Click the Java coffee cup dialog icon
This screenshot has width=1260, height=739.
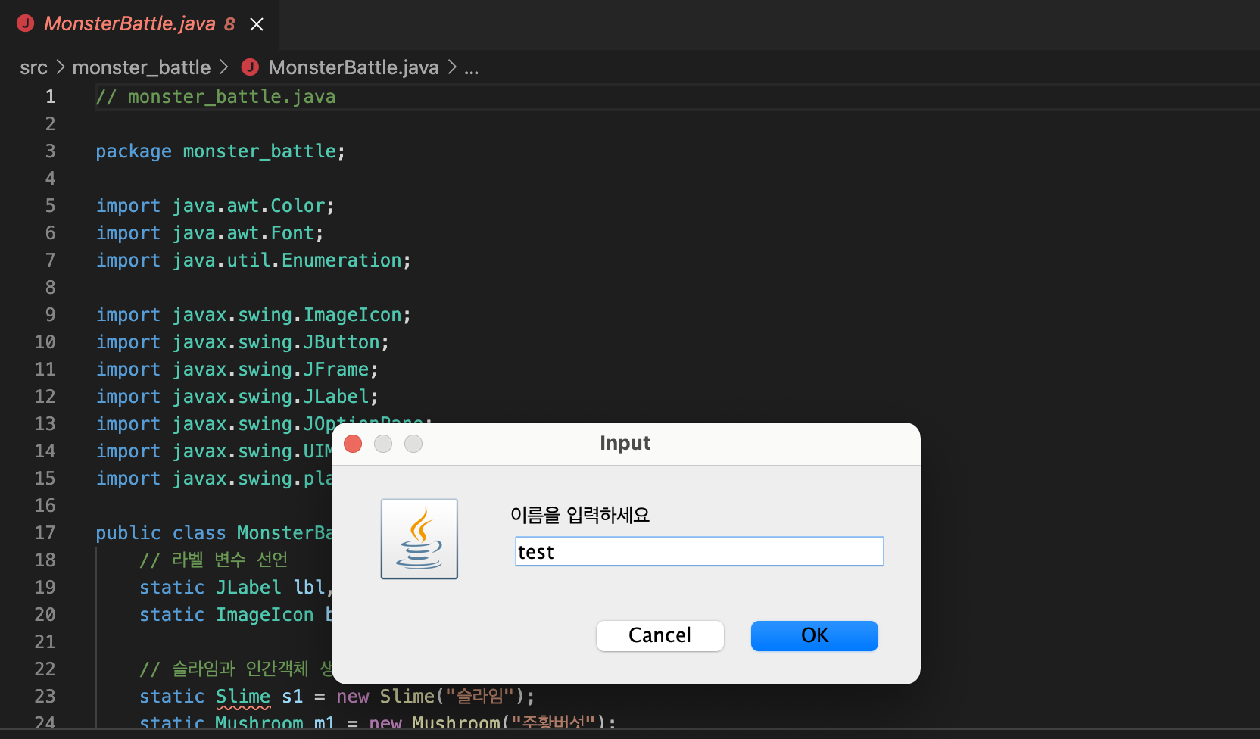click(419, 538)
